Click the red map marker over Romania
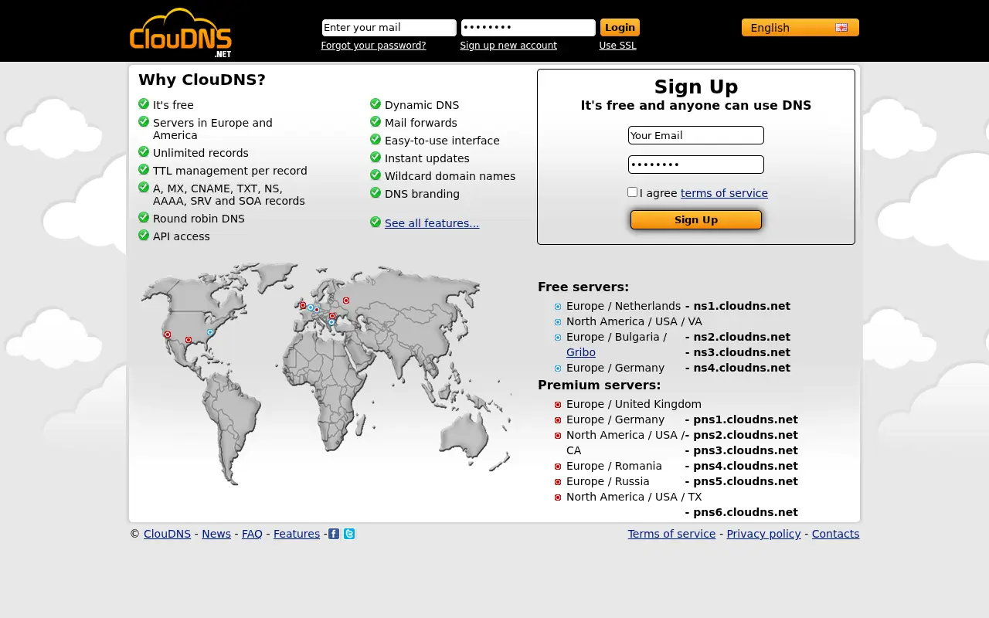The image size is (989, 618). tap(332, 315)
